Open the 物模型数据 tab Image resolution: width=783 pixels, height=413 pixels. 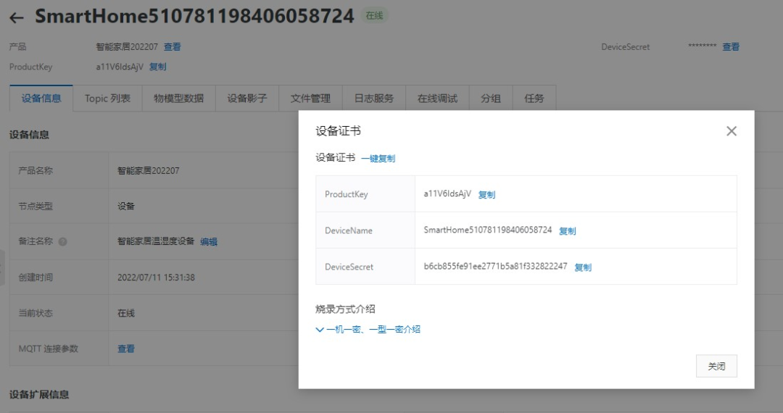coord(178,99)
